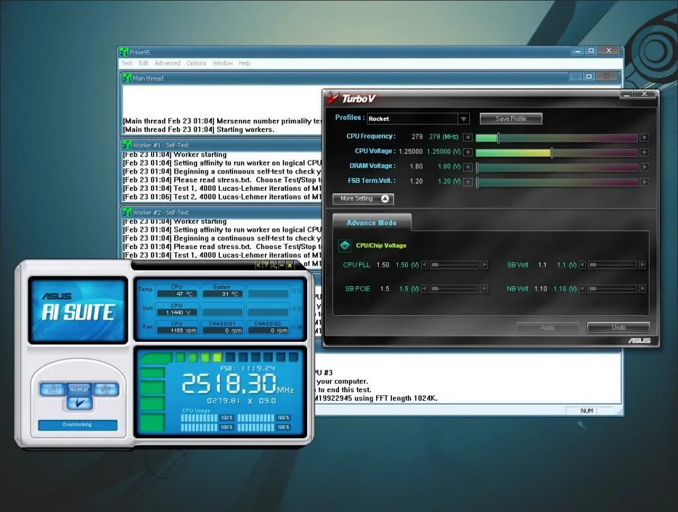Click the AI Suite settings tool icon

[273, 265]
